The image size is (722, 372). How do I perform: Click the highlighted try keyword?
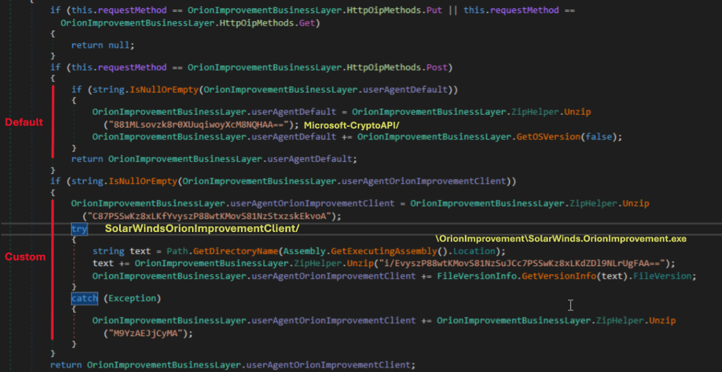[79, 228]
